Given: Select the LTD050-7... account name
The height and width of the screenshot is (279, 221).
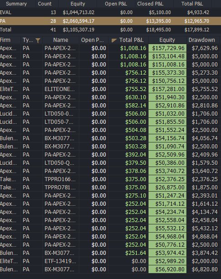Looking at the screenshot, I should (59, 122).
